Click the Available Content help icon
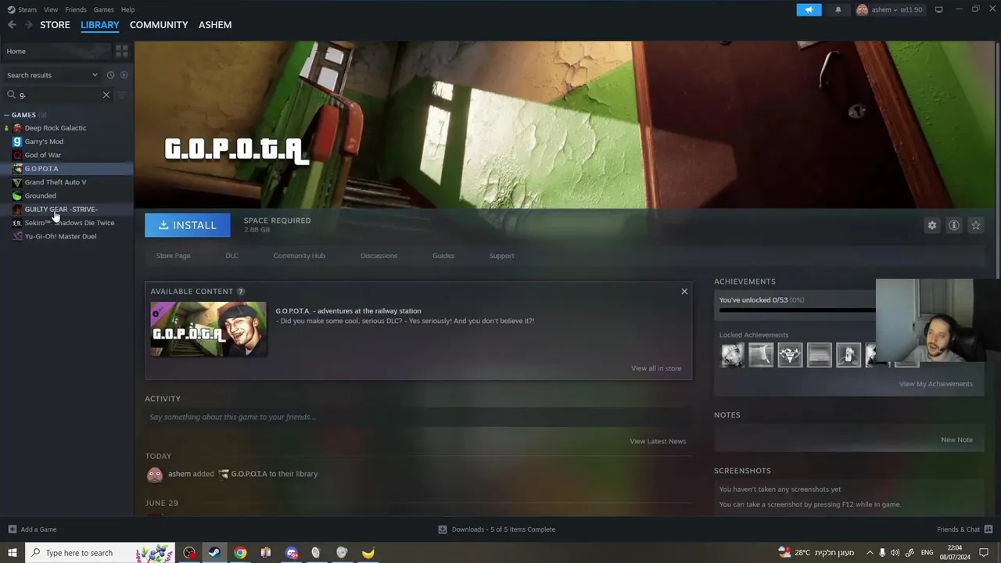The height and width of the screenshot is (563, 1001). 241,292
